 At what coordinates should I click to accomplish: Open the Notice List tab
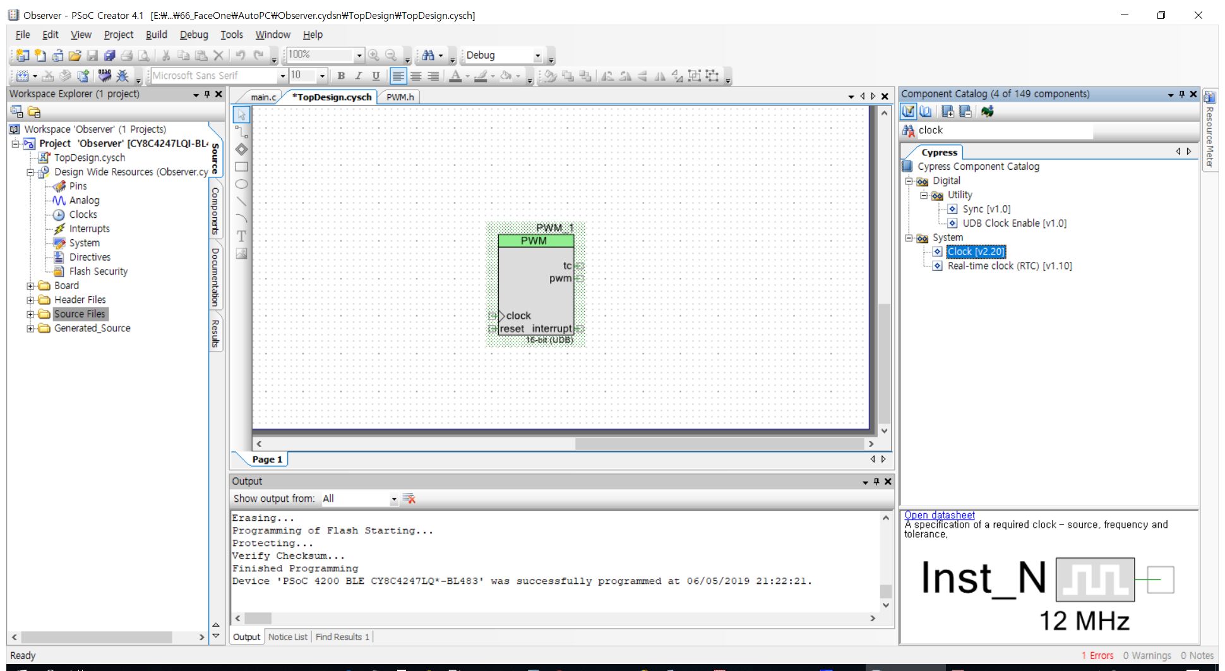(288, 637)
